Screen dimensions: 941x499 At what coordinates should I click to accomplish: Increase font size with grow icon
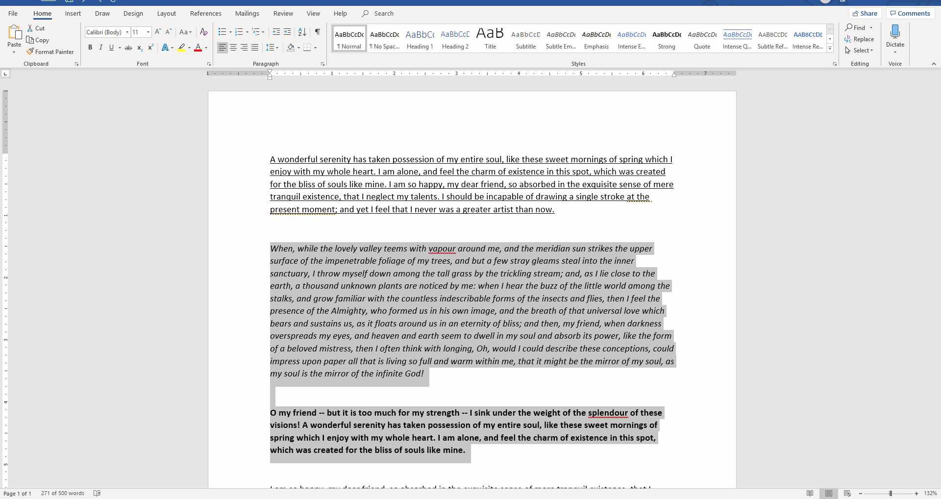[x=158, y=32]
